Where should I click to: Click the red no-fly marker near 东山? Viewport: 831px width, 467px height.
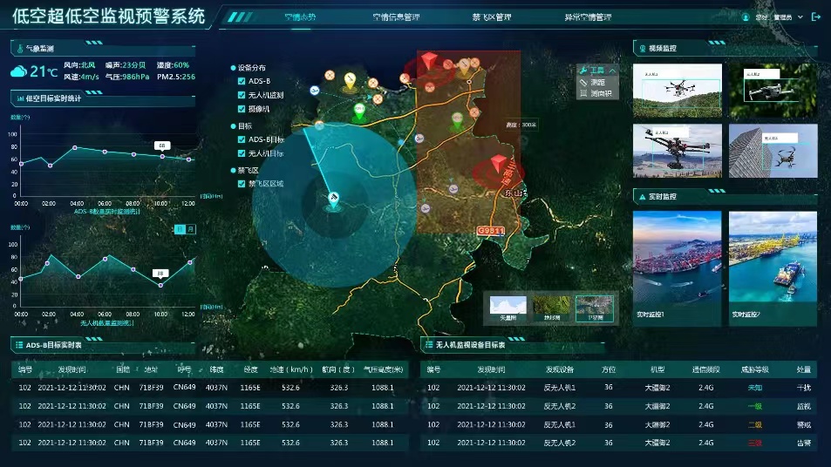pyautogui.click(x=499, y=164)
